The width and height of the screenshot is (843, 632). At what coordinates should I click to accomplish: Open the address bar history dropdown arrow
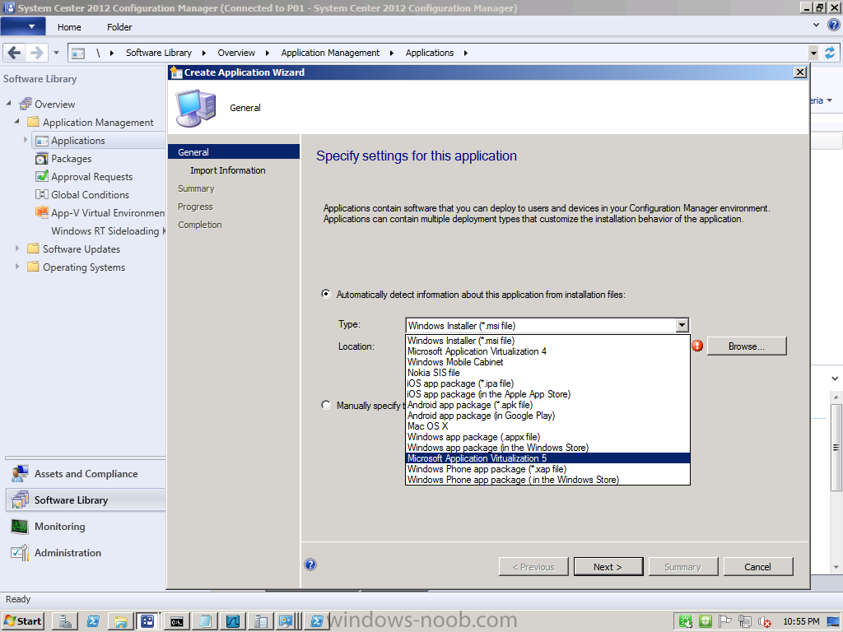[813, 53]
